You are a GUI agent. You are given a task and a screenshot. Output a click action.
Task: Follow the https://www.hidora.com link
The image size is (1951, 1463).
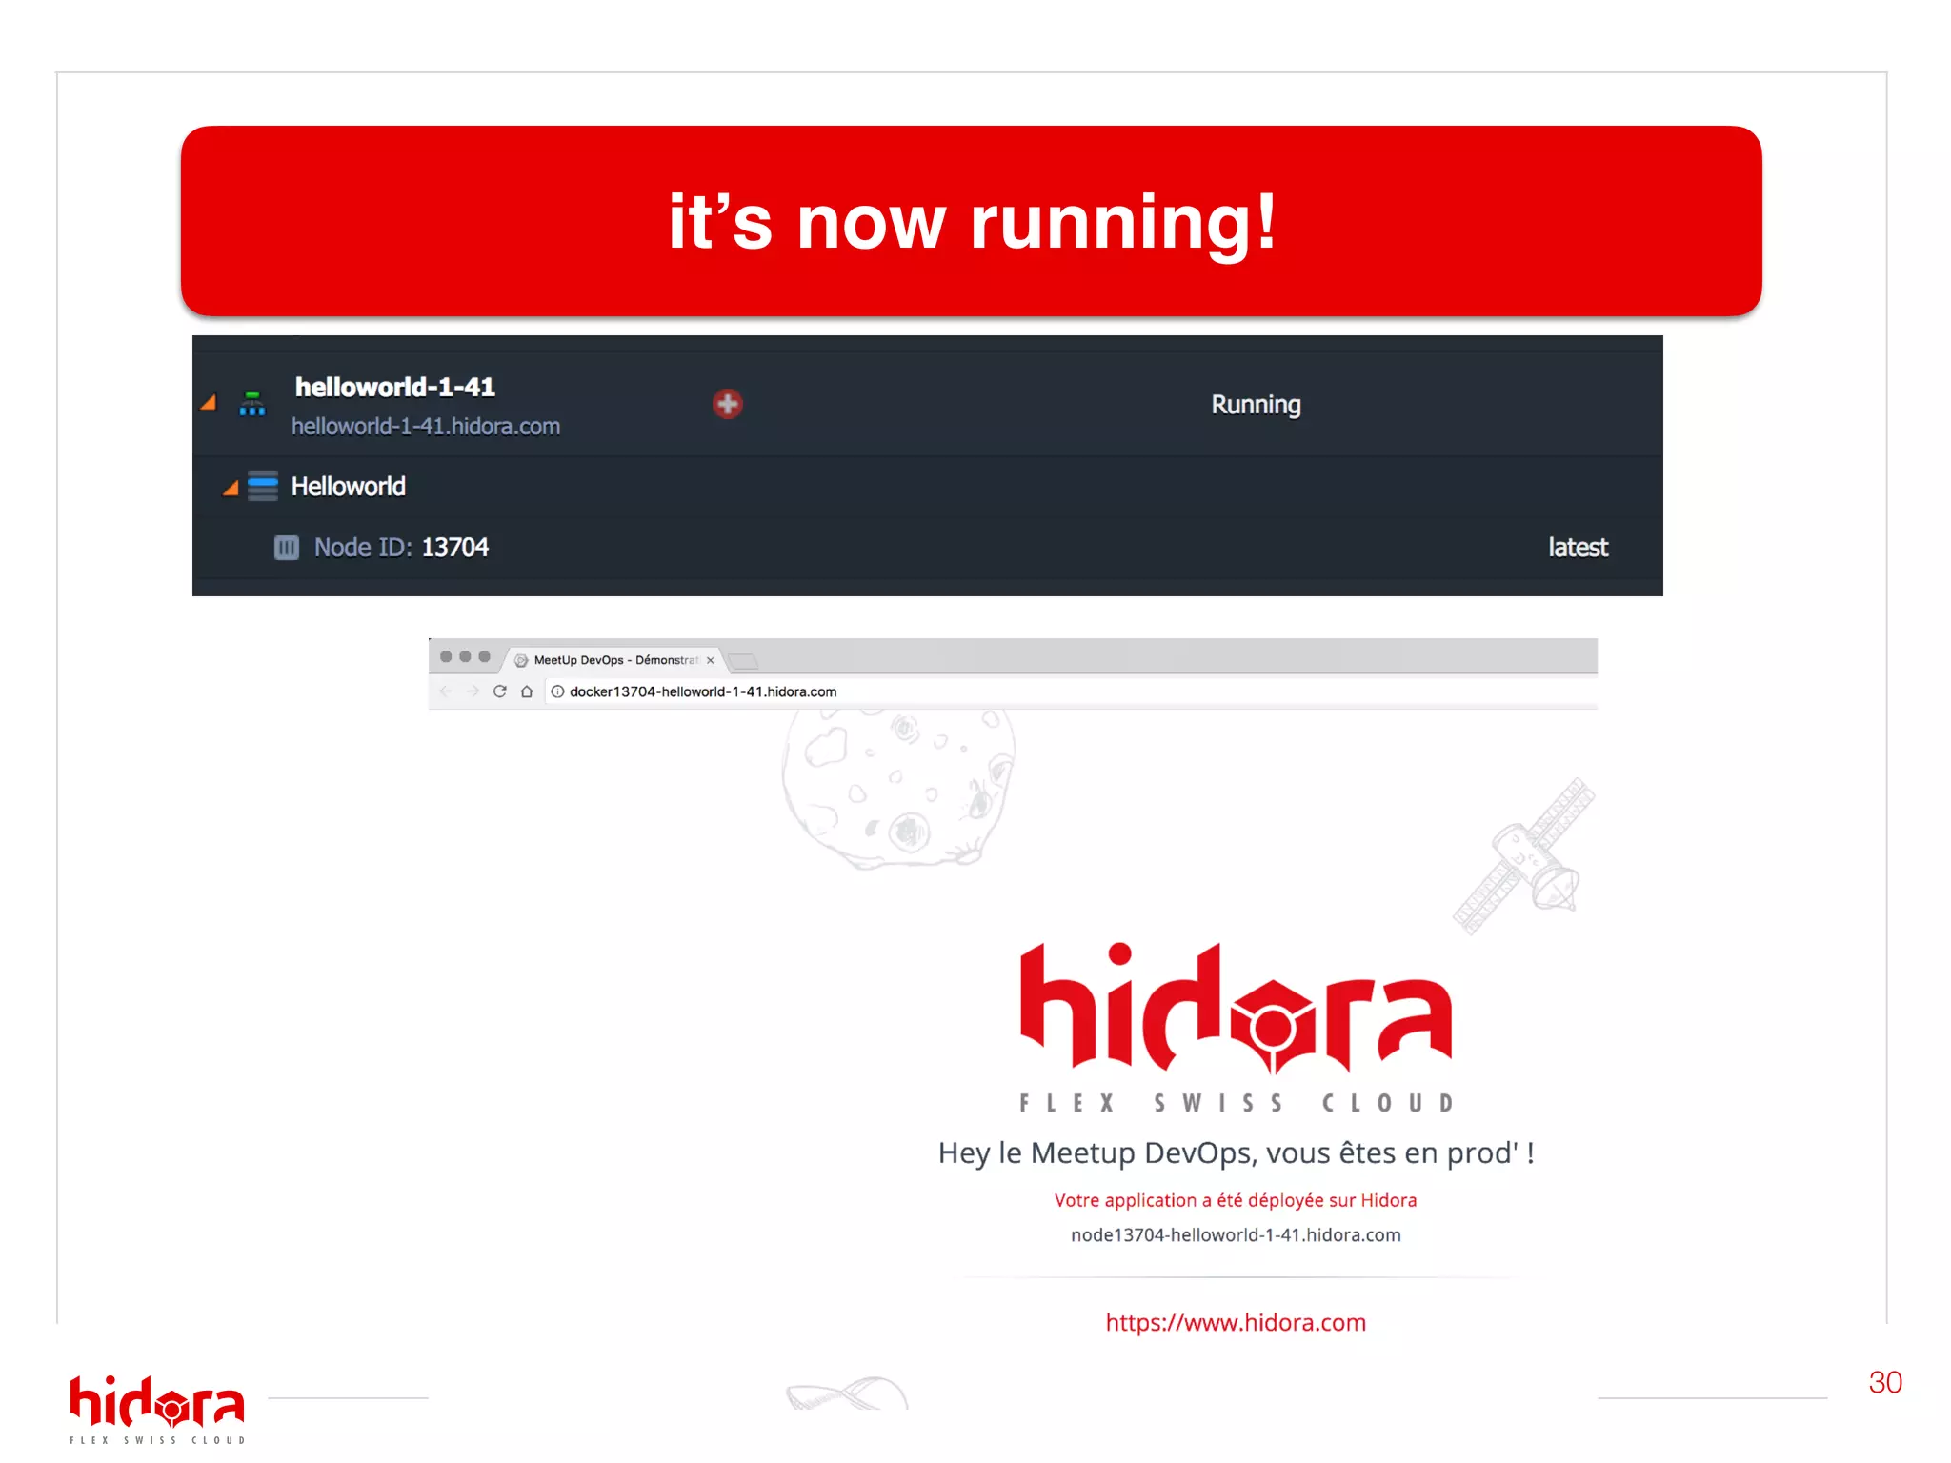(x=1236, y=1322)
